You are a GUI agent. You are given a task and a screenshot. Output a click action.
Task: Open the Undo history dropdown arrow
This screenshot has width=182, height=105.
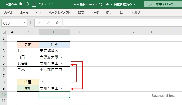click(x=45, y=4)
